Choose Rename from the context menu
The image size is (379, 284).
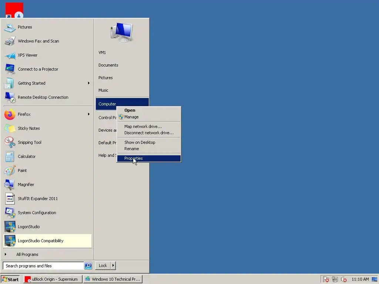(149, 149)
